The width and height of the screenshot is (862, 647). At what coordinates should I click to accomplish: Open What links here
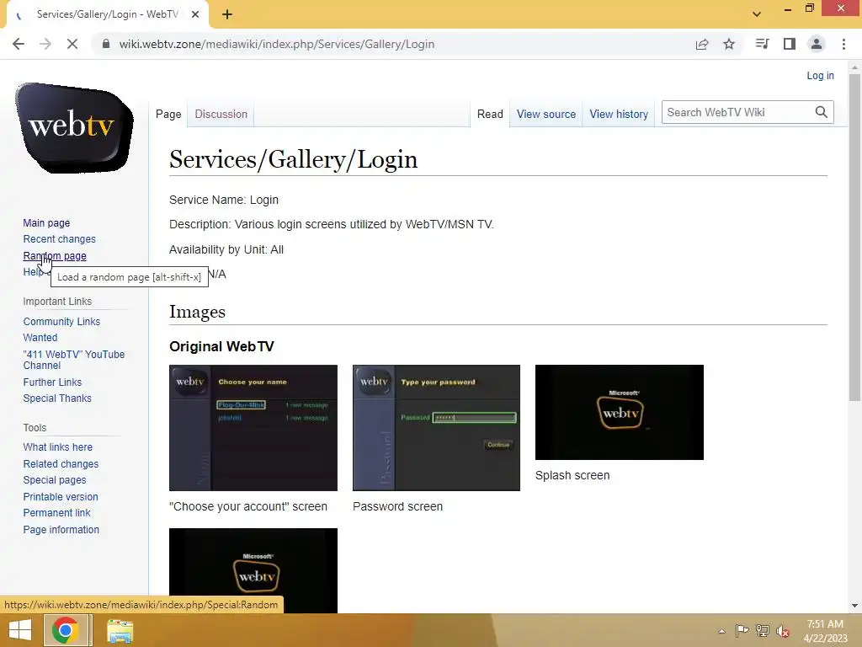(x=58, y=446)
